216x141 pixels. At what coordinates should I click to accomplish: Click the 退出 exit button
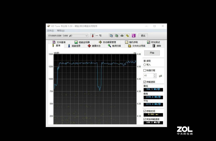click(143, 36)
